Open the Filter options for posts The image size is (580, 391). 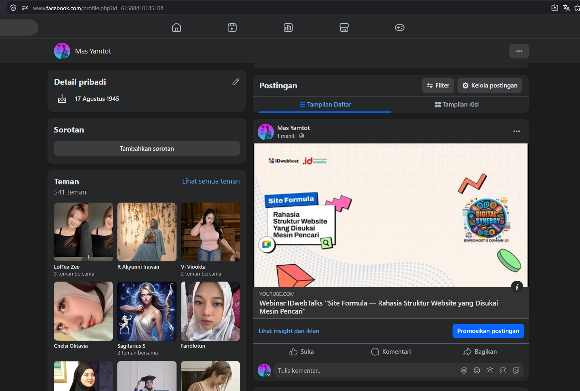tap(438, 85)
